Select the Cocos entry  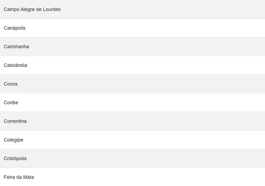11,84
